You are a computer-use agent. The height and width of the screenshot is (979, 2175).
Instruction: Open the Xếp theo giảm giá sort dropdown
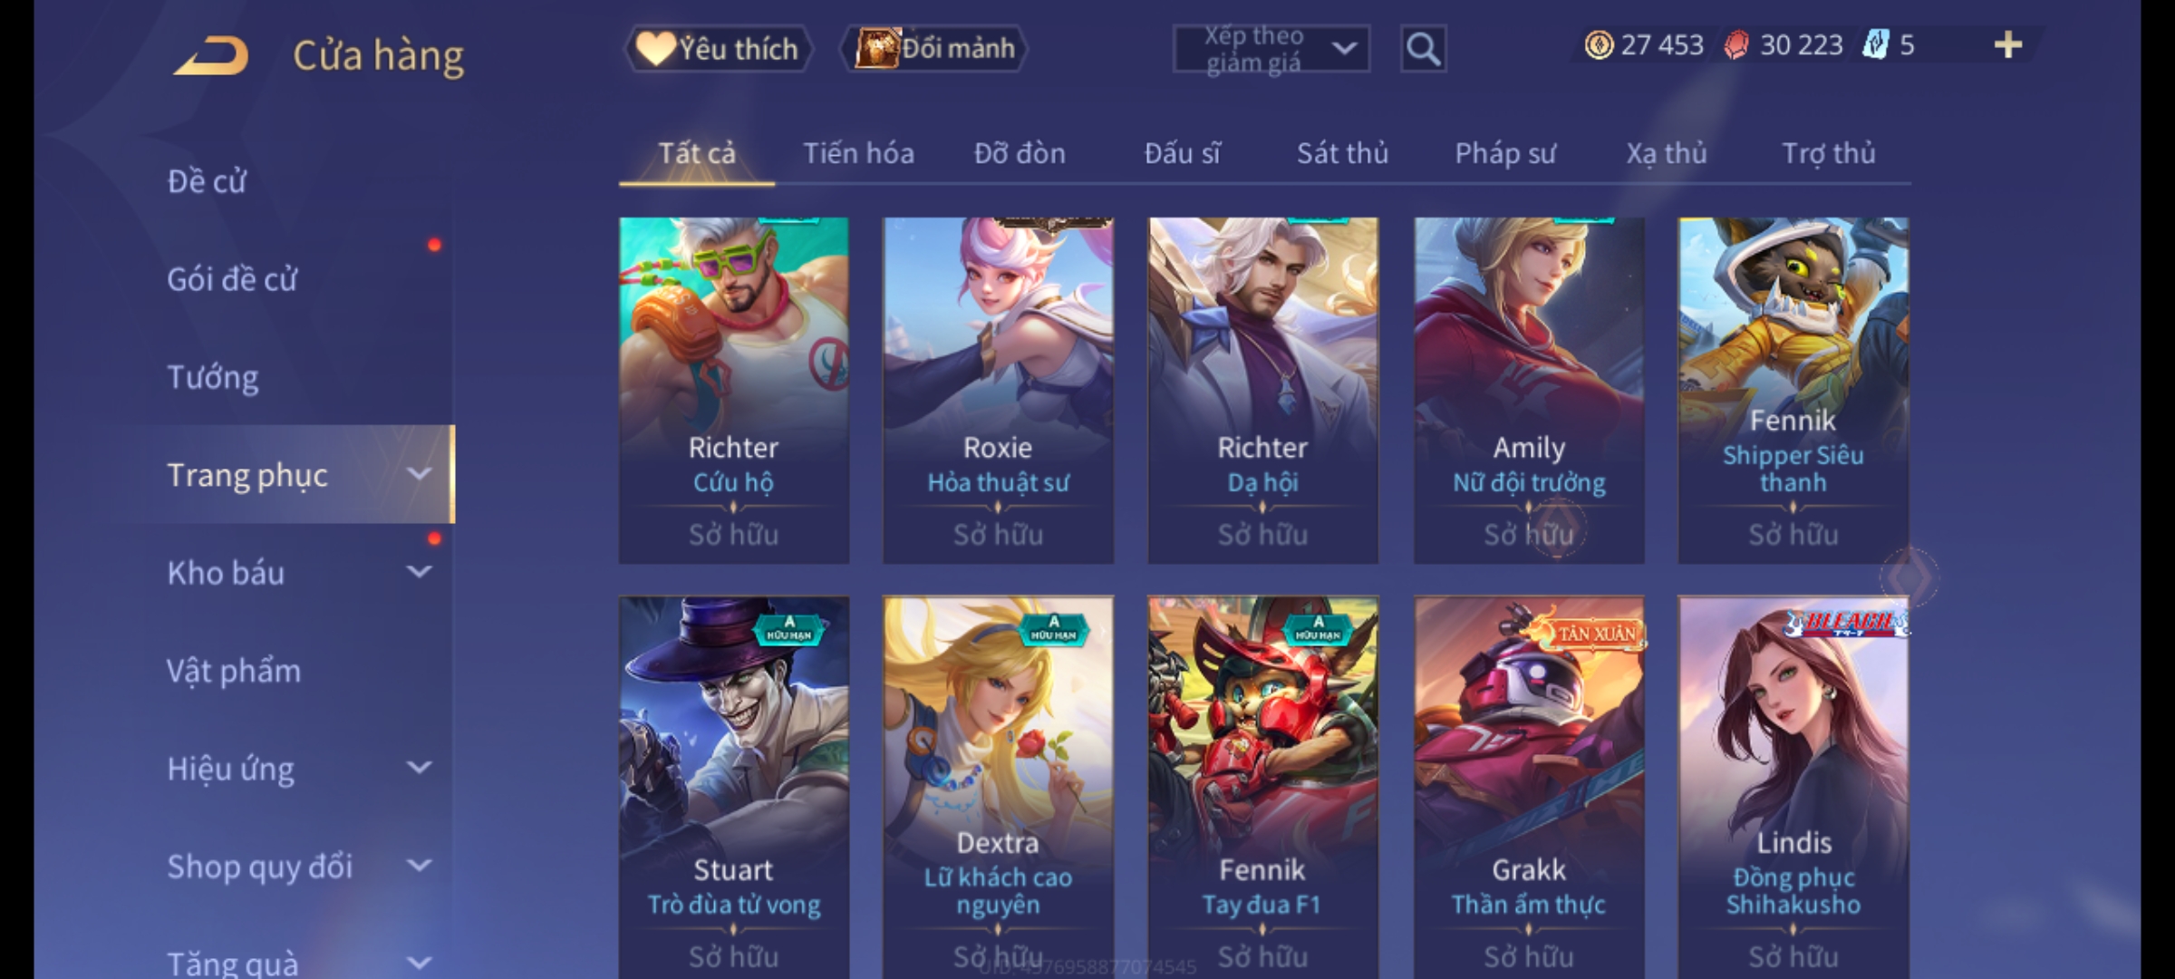(1271, 49)
